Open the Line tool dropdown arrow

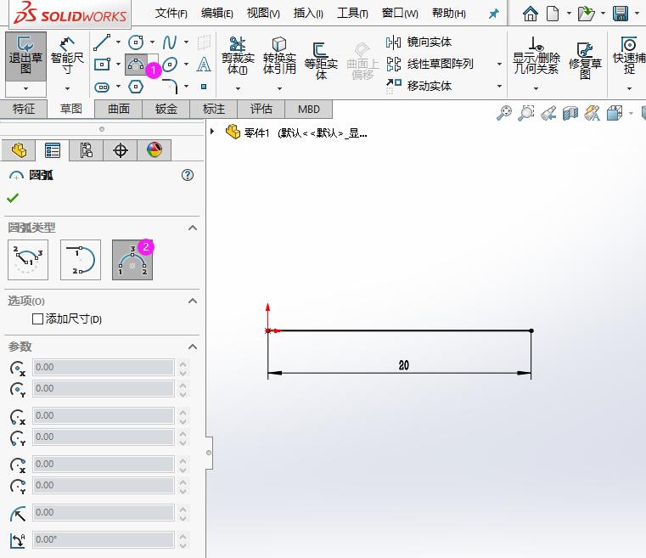(118, 42)
